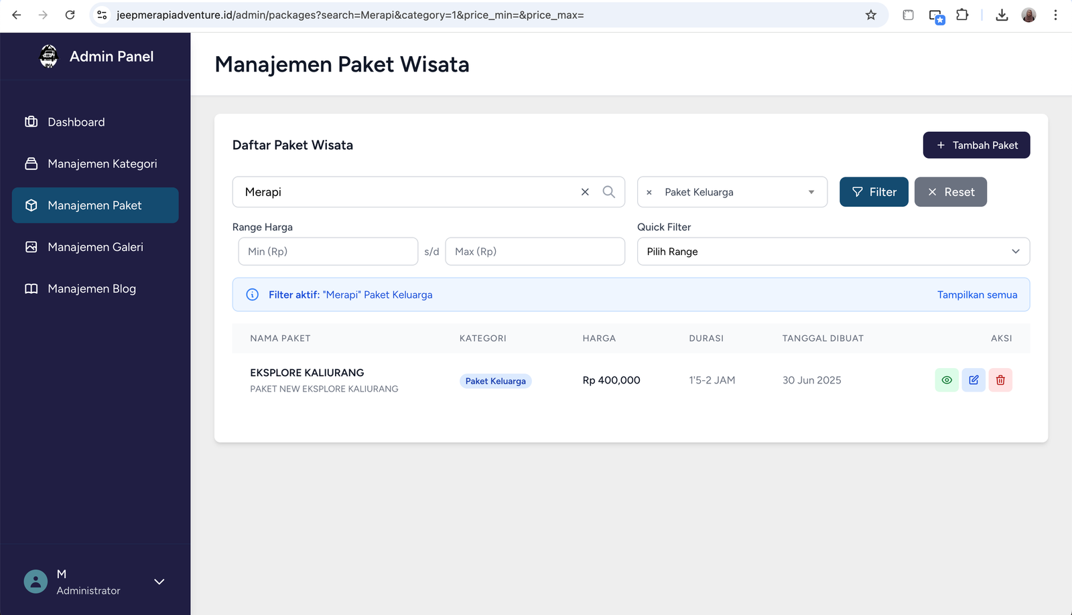Open Manajemen Blog from sidebar
Screen dimensions: 1072x615
92,288
